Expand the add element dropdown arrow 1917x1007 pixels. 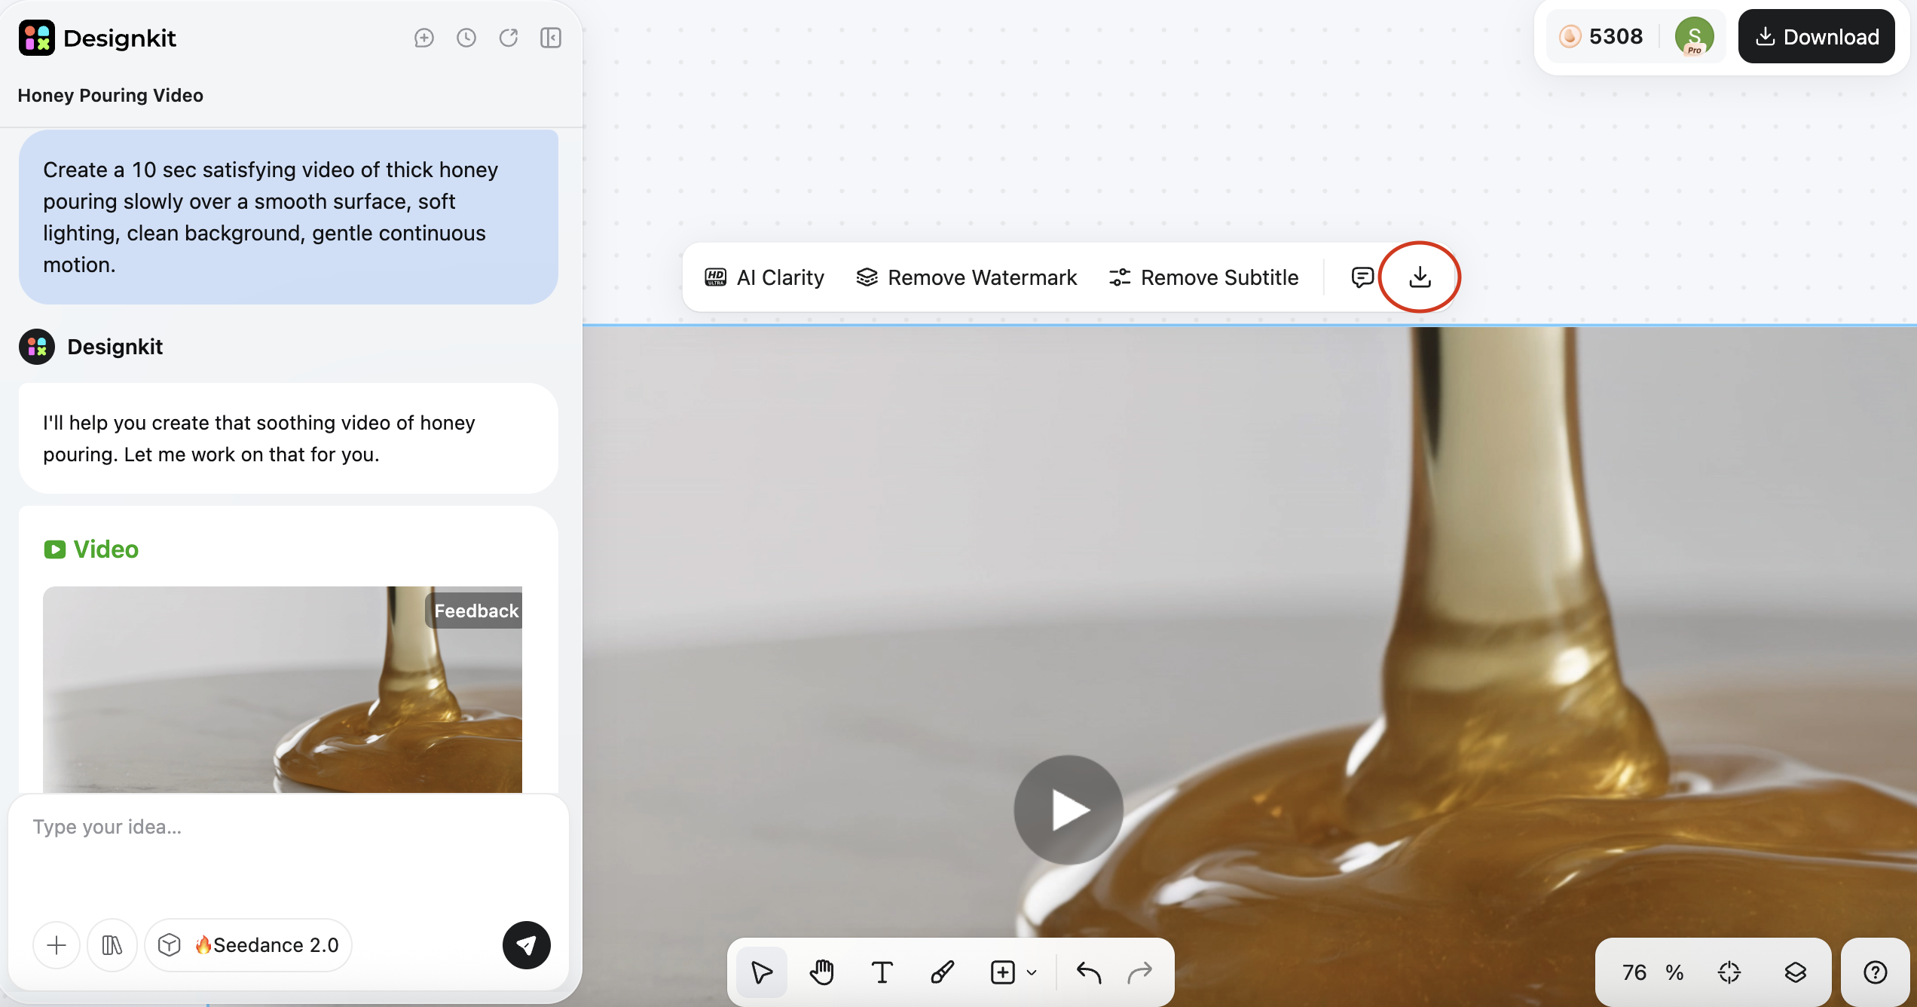(x=1032, y=972)
